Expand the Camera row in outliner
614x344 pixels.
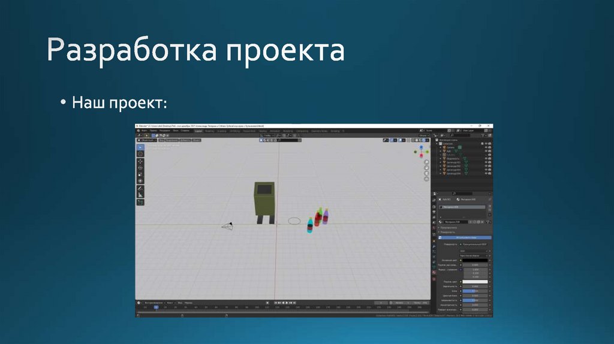coord(441,147)
